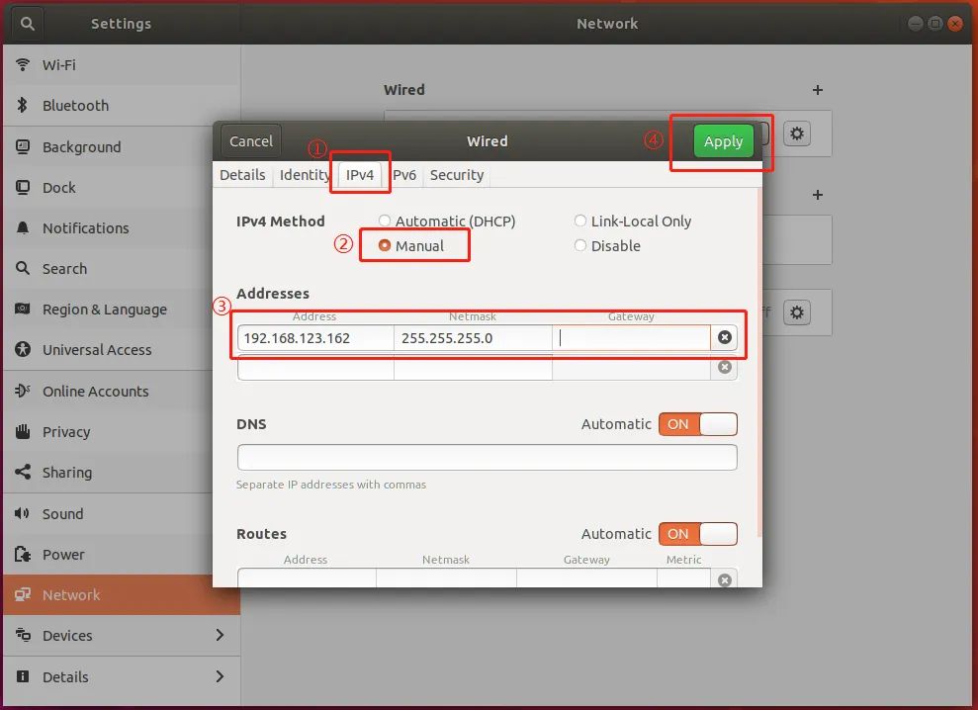Choose Link-Local Only method
The image size is (978, 710).
pos(633,221)
